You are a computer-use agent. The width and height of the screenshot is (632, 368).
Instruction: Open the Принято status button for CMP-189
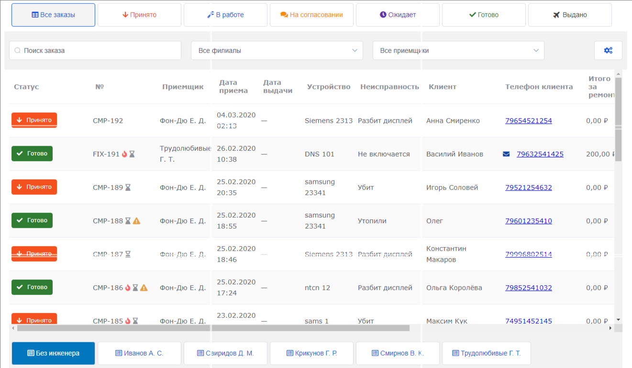(x=34, y=187)
